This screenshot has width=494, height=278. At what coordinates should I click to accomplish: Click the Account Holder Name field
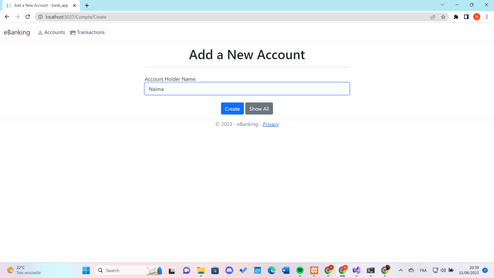[x=247, y=89]
